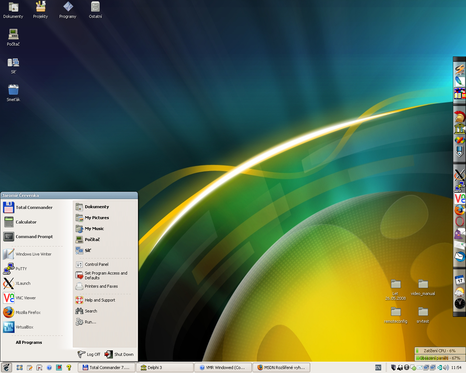466x373 pixels.
Task: Open the Projekty desktop icon
Action: point(40,10)
